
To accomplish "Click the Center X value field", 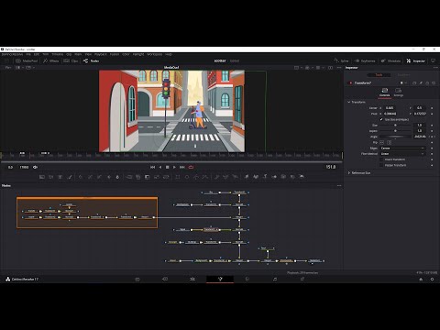I will click(390, 108).
